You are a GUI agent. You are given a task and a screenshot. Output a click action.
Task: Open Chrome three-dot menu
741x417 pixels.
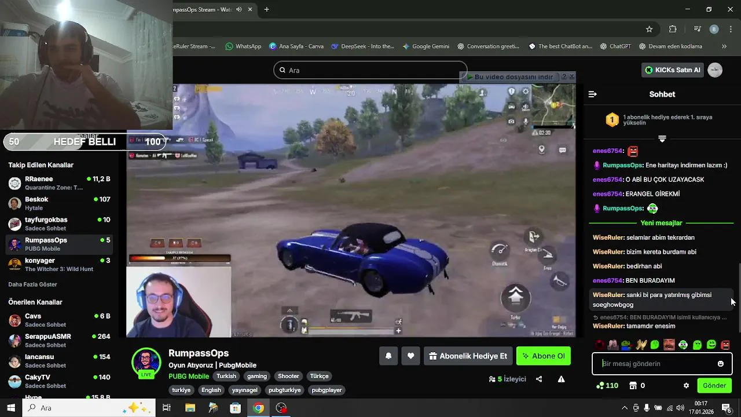(729, 29)
